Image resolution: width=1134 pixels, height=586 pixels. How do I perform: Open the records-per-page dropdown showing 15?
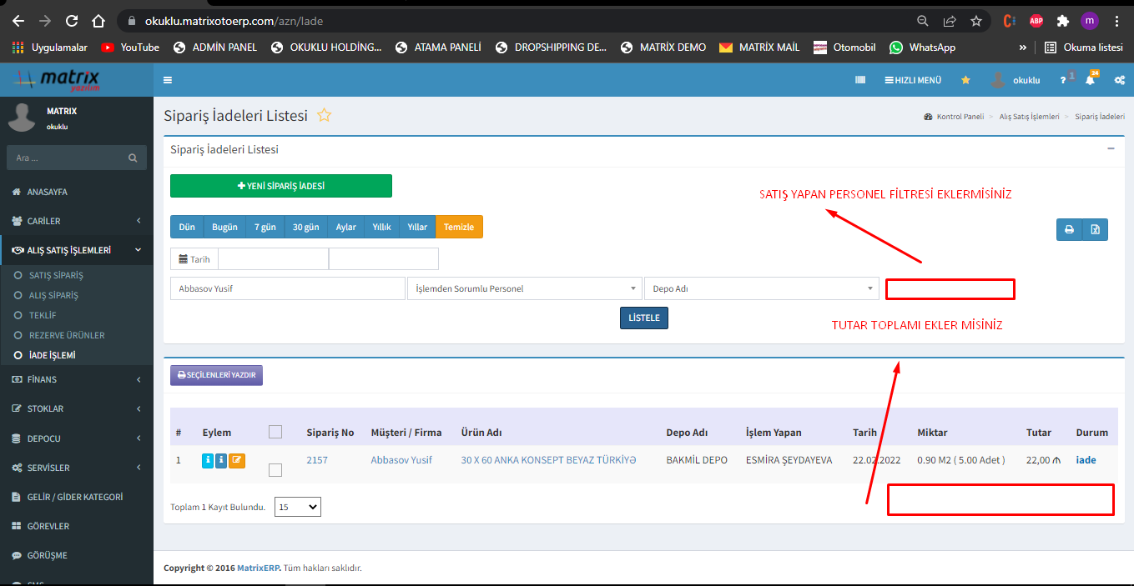297,507
